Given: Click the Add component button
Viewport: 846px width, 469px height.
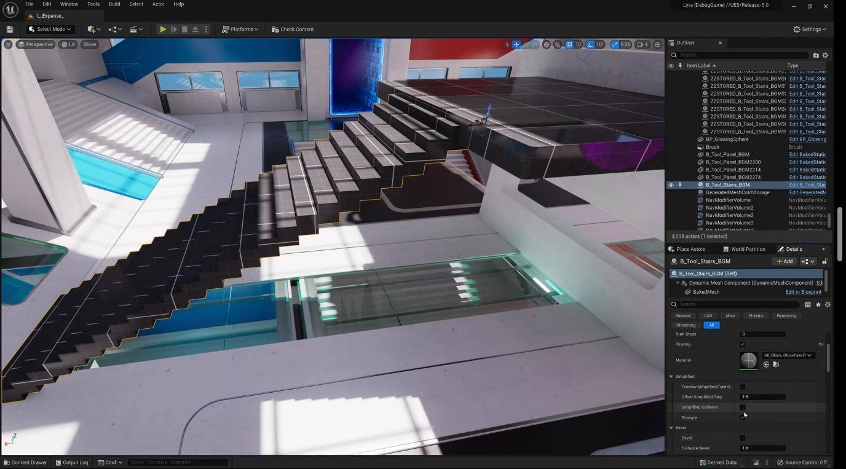Looking at the screenshot, I should (x=784, y=261).
